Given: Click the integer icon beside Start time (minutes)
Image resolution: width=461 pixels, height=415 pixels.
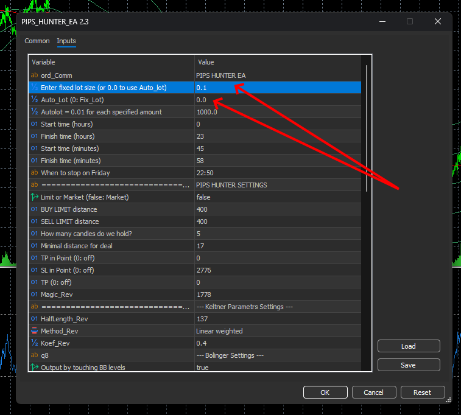Looking at the screenshot, I should point(34,148).
